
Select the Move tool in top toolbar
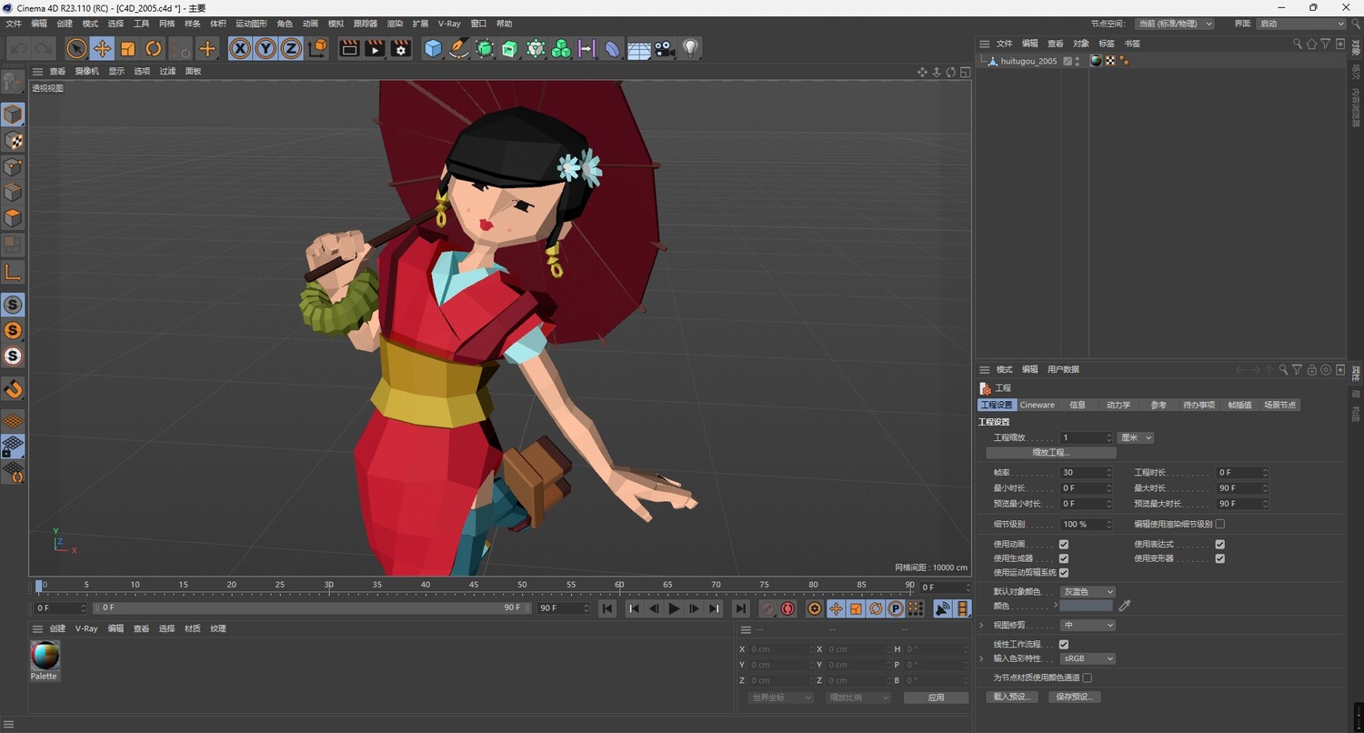point(102,49)
